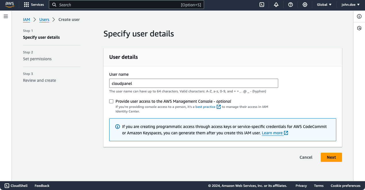Open the help question mark menu
365x190 pixels.
point(291,5)
